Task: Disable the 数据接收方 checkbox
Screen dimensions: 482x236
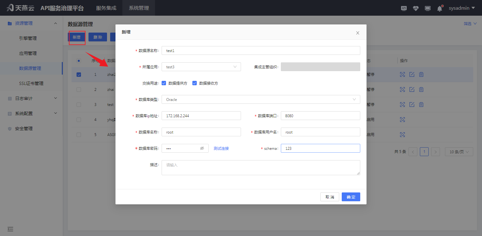Action: point(195,83)
